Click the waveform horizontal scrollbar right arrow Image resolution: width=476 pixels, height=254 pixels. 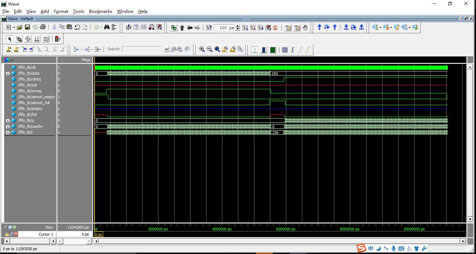click(462, 241)
